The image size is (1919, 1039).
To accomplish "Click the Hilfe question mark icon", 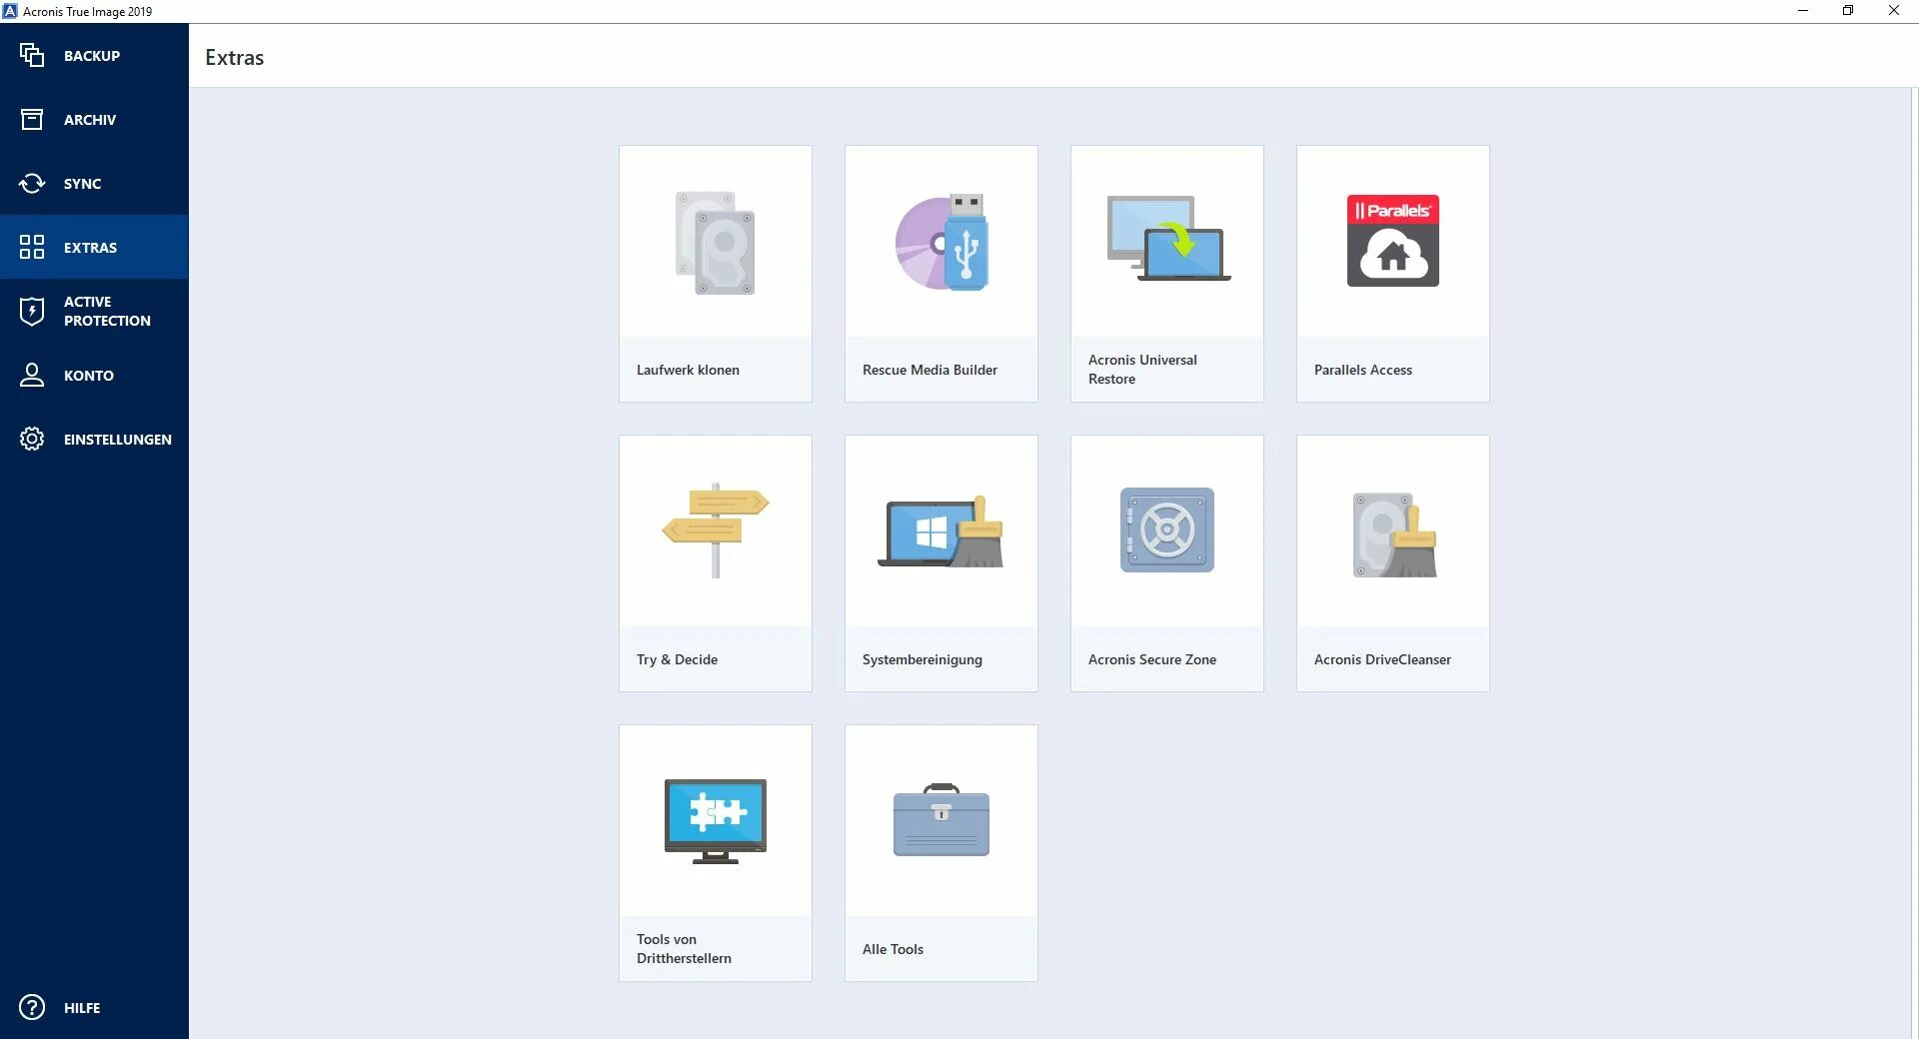I will tap(32, 1007).
